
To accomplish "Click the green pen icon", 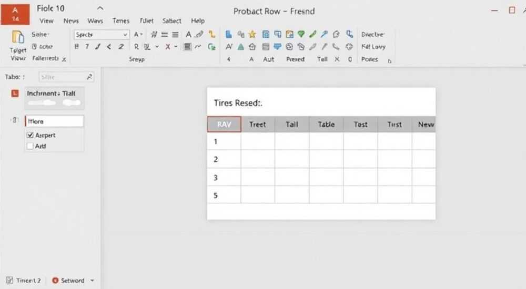I will (x=312, y=34).
